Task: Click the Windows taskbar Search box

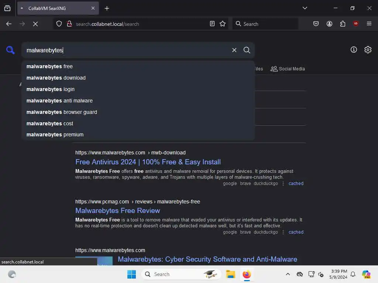Action: [181, 274]
